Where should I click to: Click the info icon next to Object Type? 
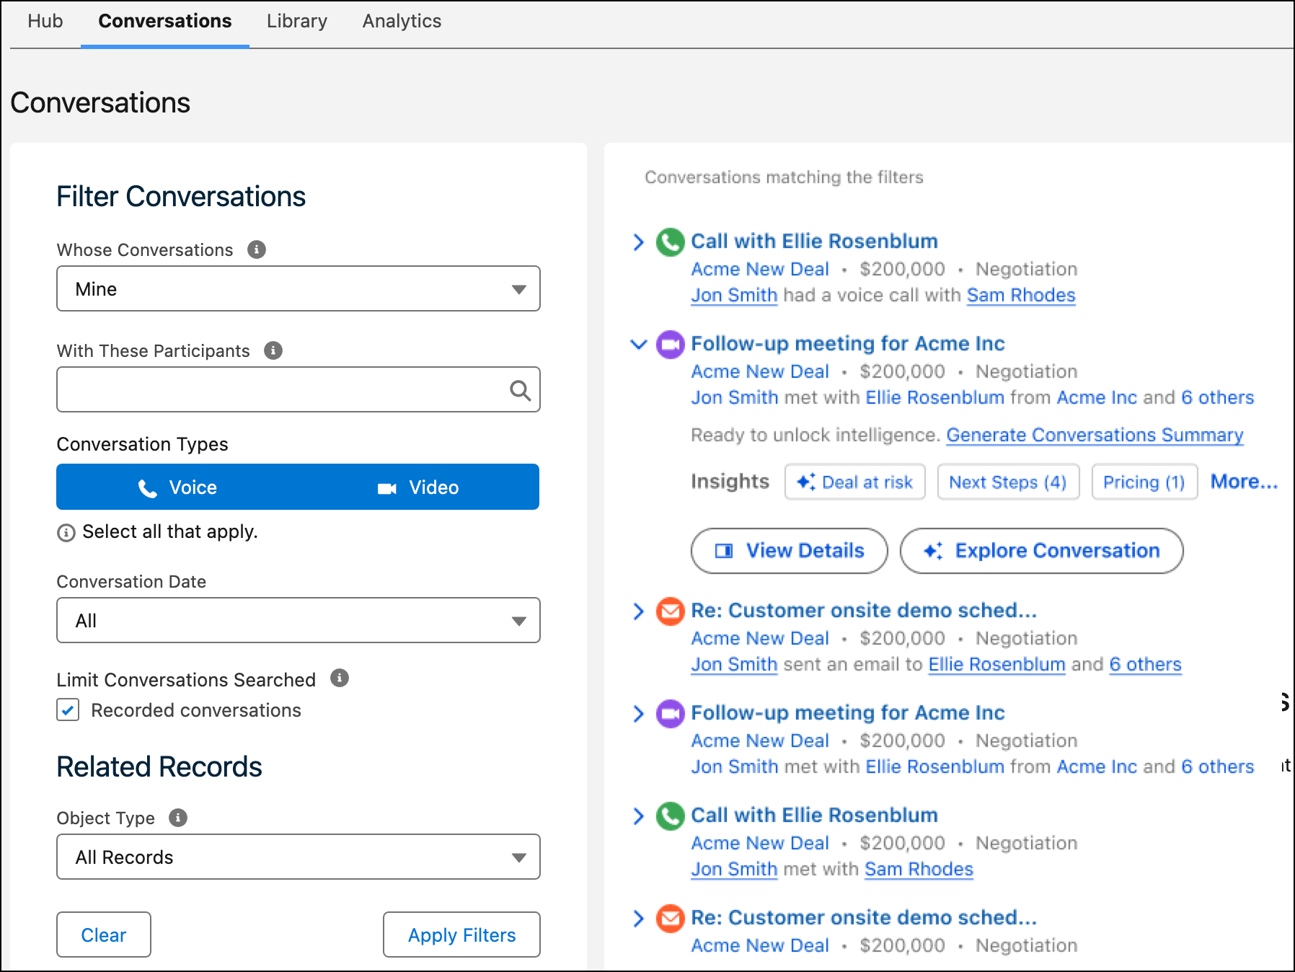pyautogui.click(x=178, y=818)
